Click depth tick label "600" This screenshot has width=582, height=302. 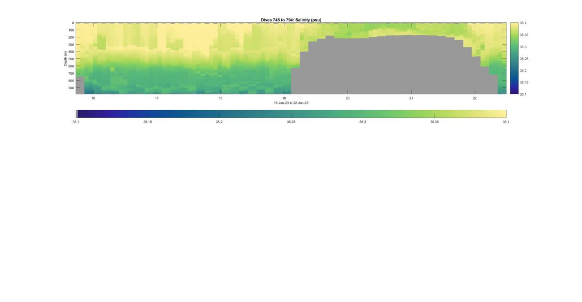(x=71, y=66)
